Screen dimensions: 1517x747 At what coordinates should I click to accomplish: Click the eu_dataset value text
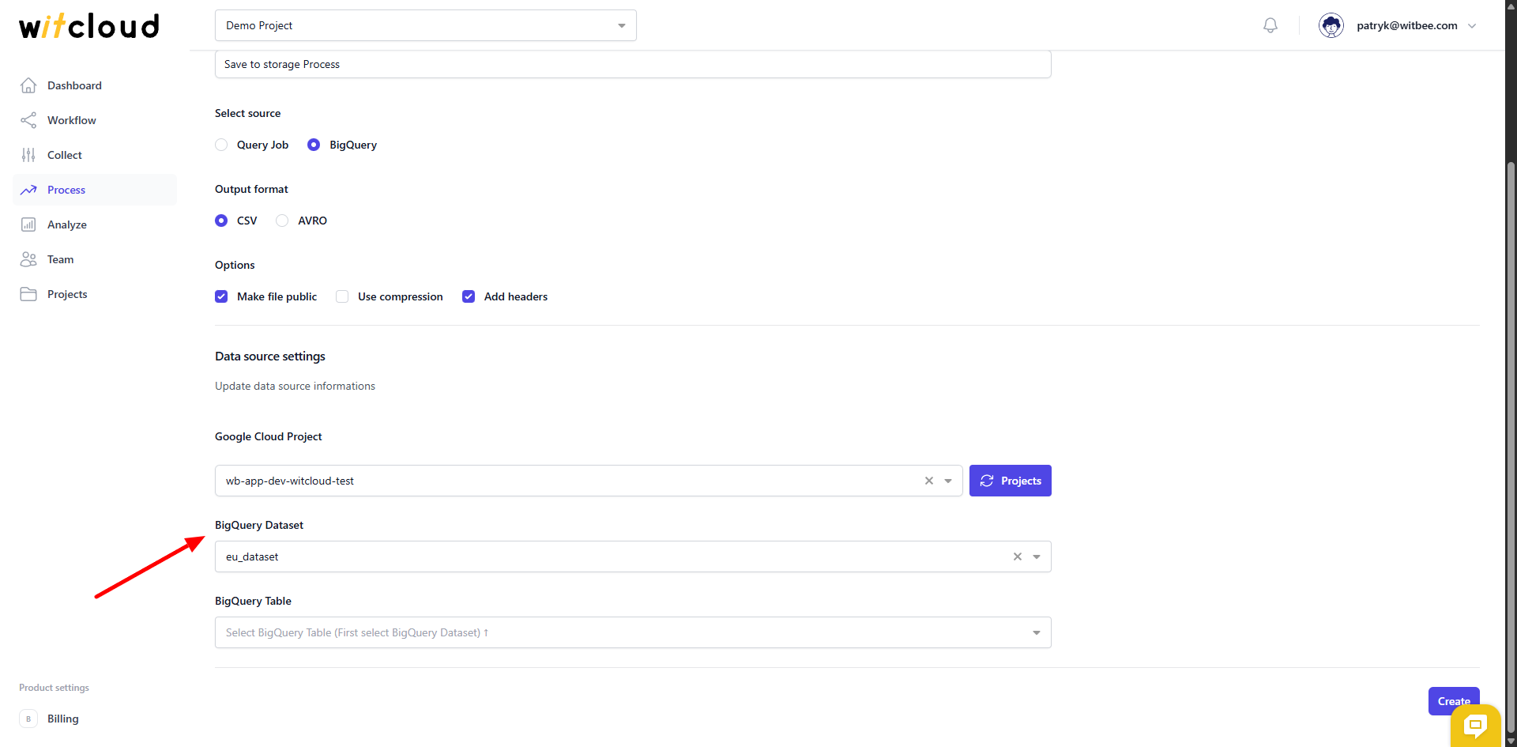(252, 556)
